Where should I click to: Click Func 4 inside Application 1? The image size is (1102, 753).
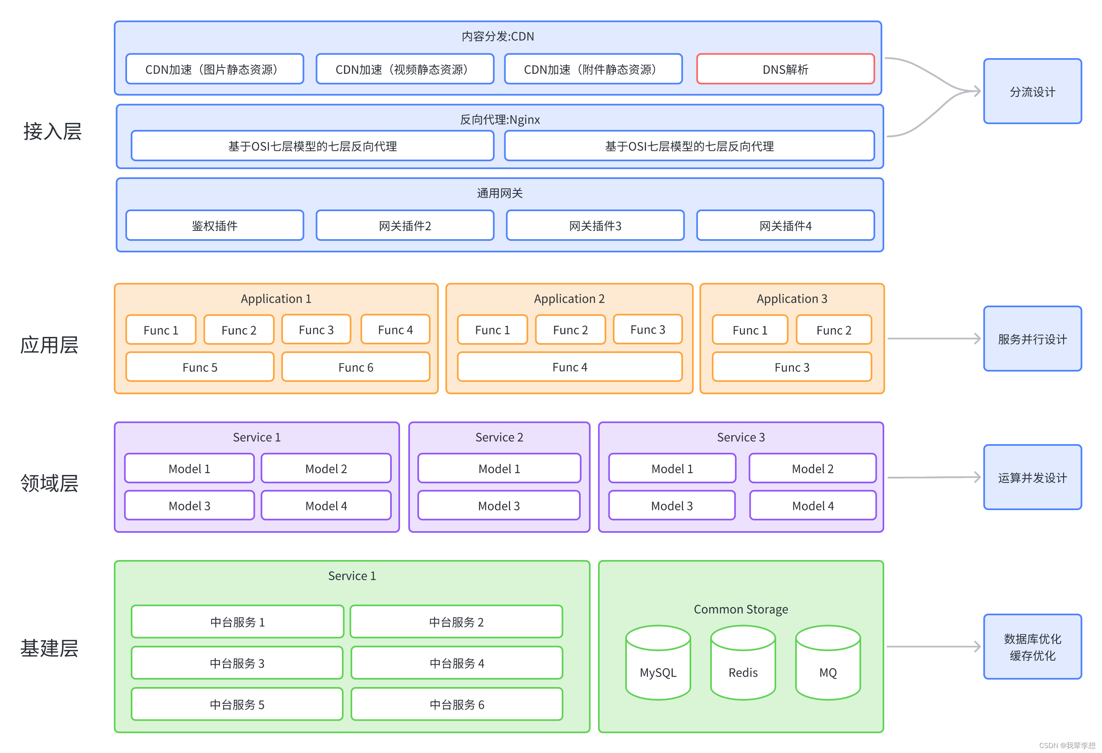click(395, 329)
